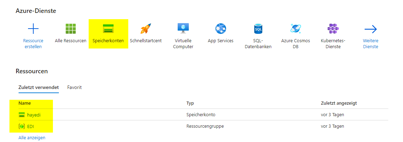Click the Typ column header
Screen dimensions: 403x142
190,103
